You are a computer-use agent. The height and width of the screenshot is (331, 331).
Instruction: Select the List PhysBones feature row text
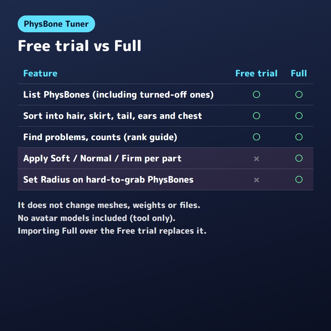click(x=118, y=95)
